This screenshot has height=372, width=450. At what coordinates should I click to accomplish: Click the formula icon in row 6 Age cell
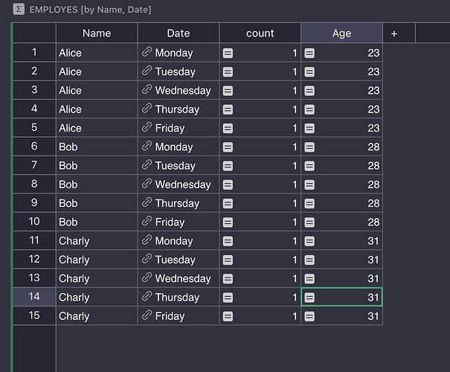pos(310,147)
